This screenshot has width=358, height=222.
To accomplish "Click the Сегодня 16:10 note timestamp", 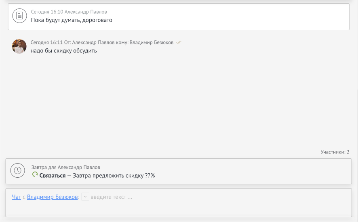I will click(47, 12).
